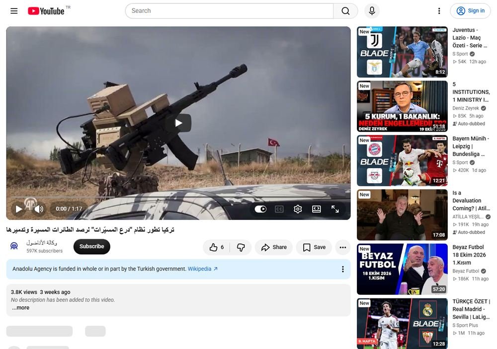The width and height of the screenshot is (497, 349).
Task: Open more actions ellipsis beside Save
Action: tap(343, 247)
